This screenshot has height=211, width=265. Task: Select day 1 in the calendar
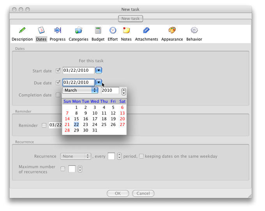[x=76, y=107]
